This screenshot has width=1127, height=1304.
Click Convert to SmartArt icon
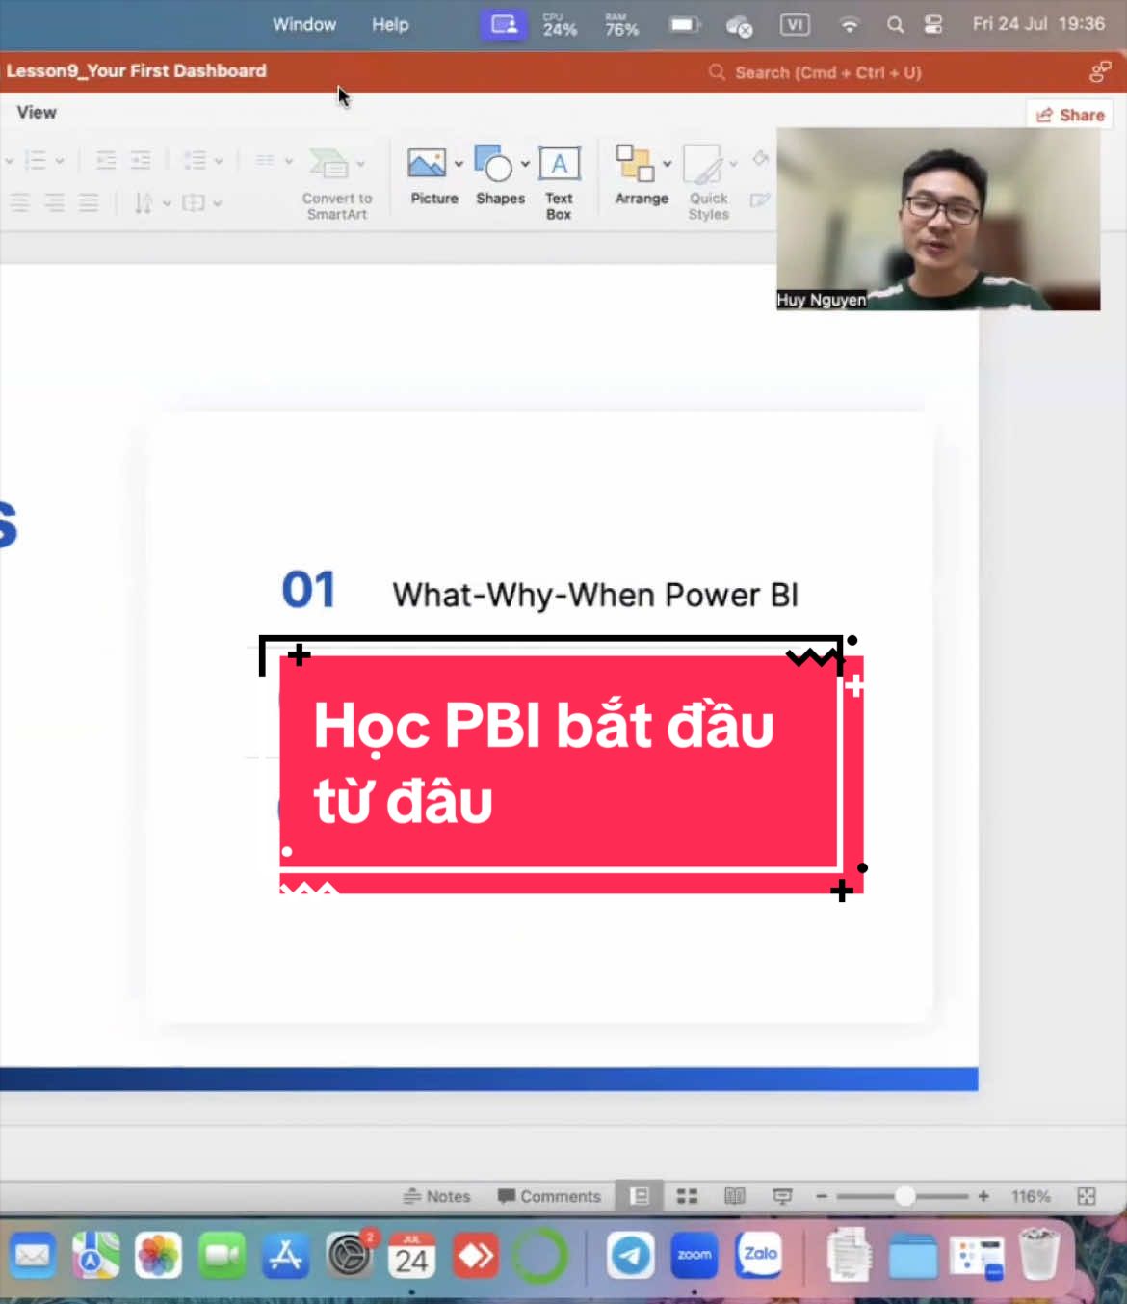[328, 163]
